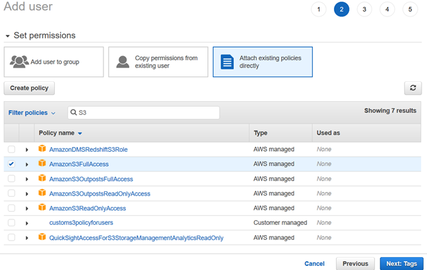Go to wizard step 1

pos(319,10)
